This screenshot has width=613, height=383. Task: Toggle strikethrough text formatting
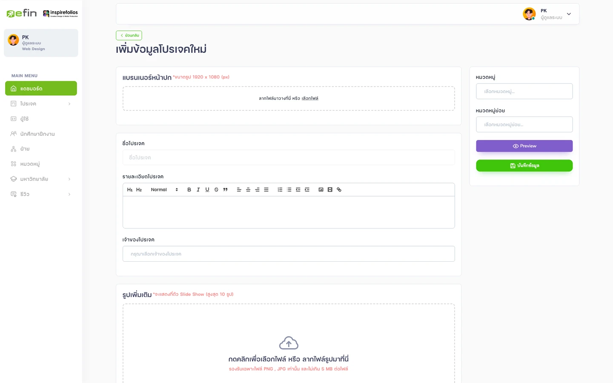216,190
